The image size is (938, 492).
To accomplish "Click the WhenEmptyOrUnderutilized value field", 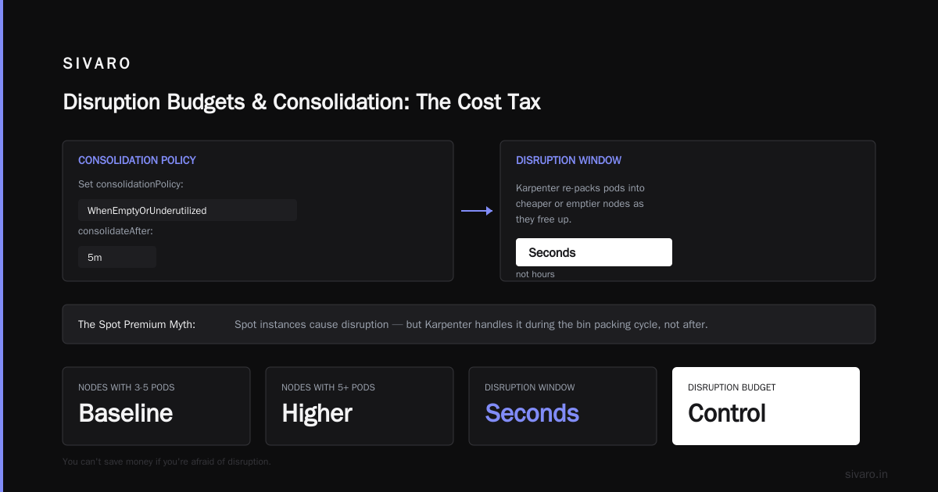I will [x=188, y=210].
